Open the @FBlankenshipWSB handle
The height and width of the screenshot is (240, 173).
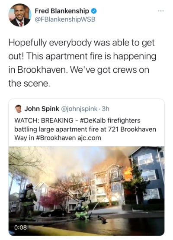tap(65, 19)
